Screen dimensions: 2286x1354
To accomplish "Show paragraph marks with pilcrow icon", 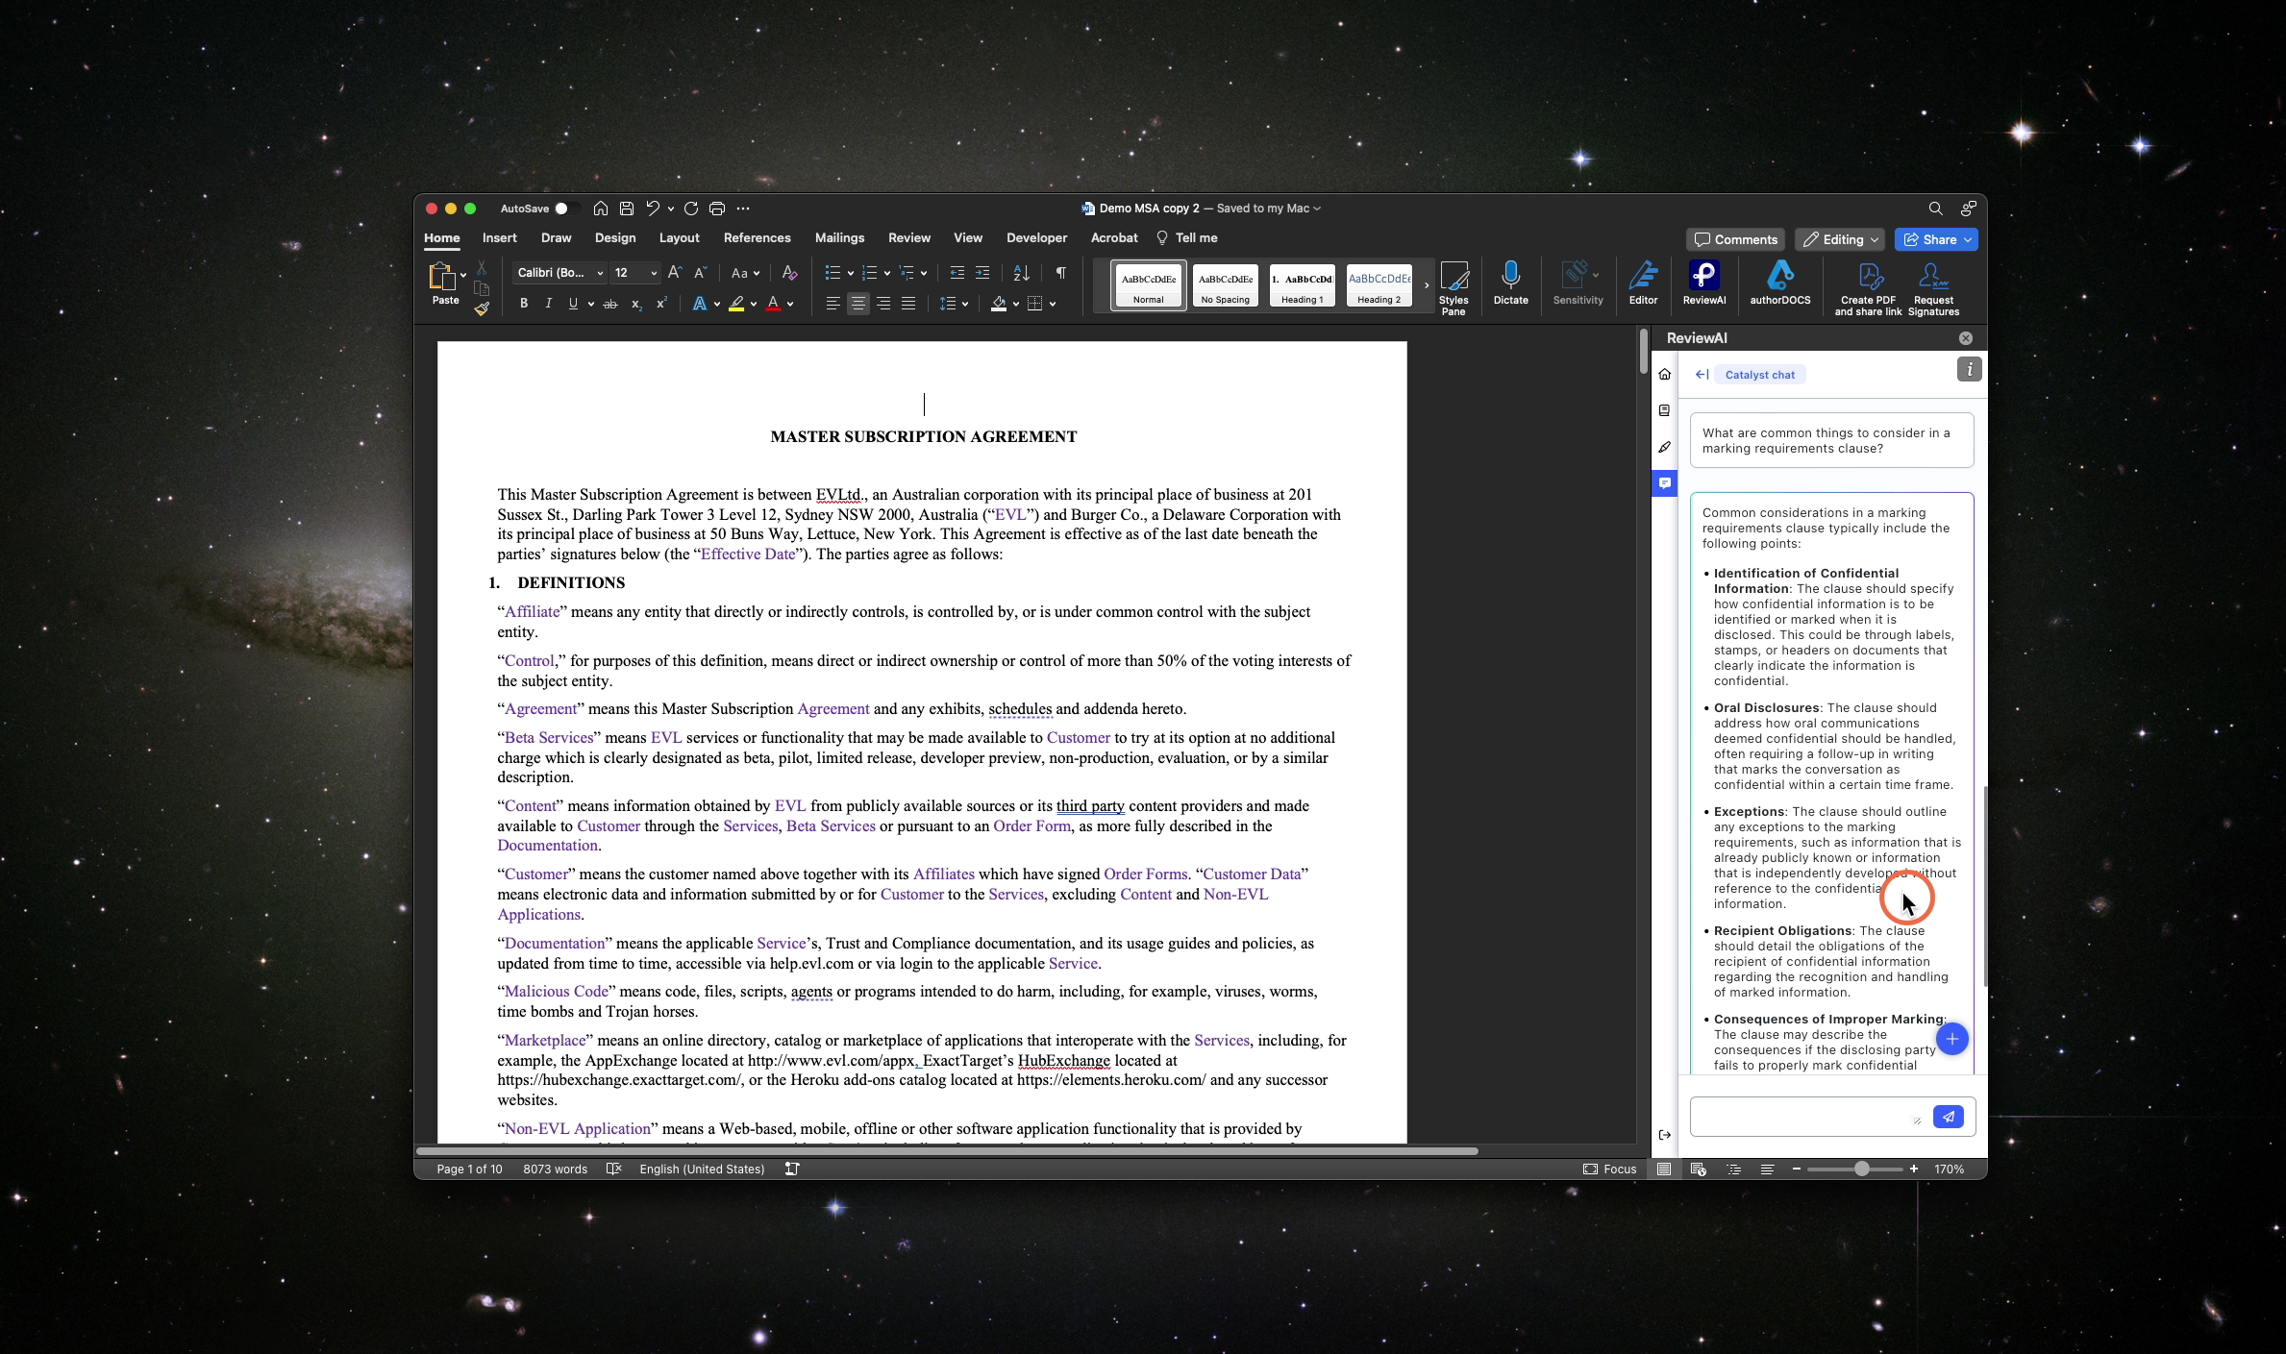I will click(1060, 273).
